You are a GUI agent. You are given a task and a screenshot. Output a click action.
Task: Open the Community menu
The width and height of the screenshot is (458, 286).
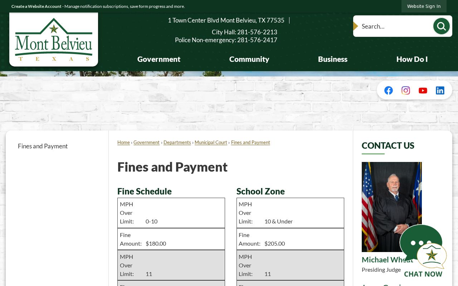249,59
